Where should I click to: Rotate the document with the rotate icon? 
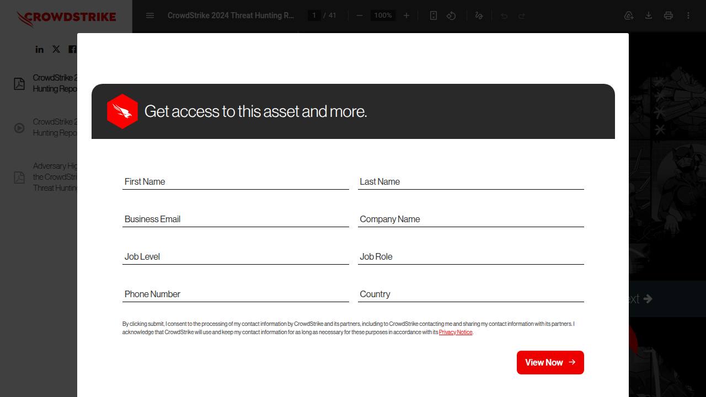[x=451, y=15]
